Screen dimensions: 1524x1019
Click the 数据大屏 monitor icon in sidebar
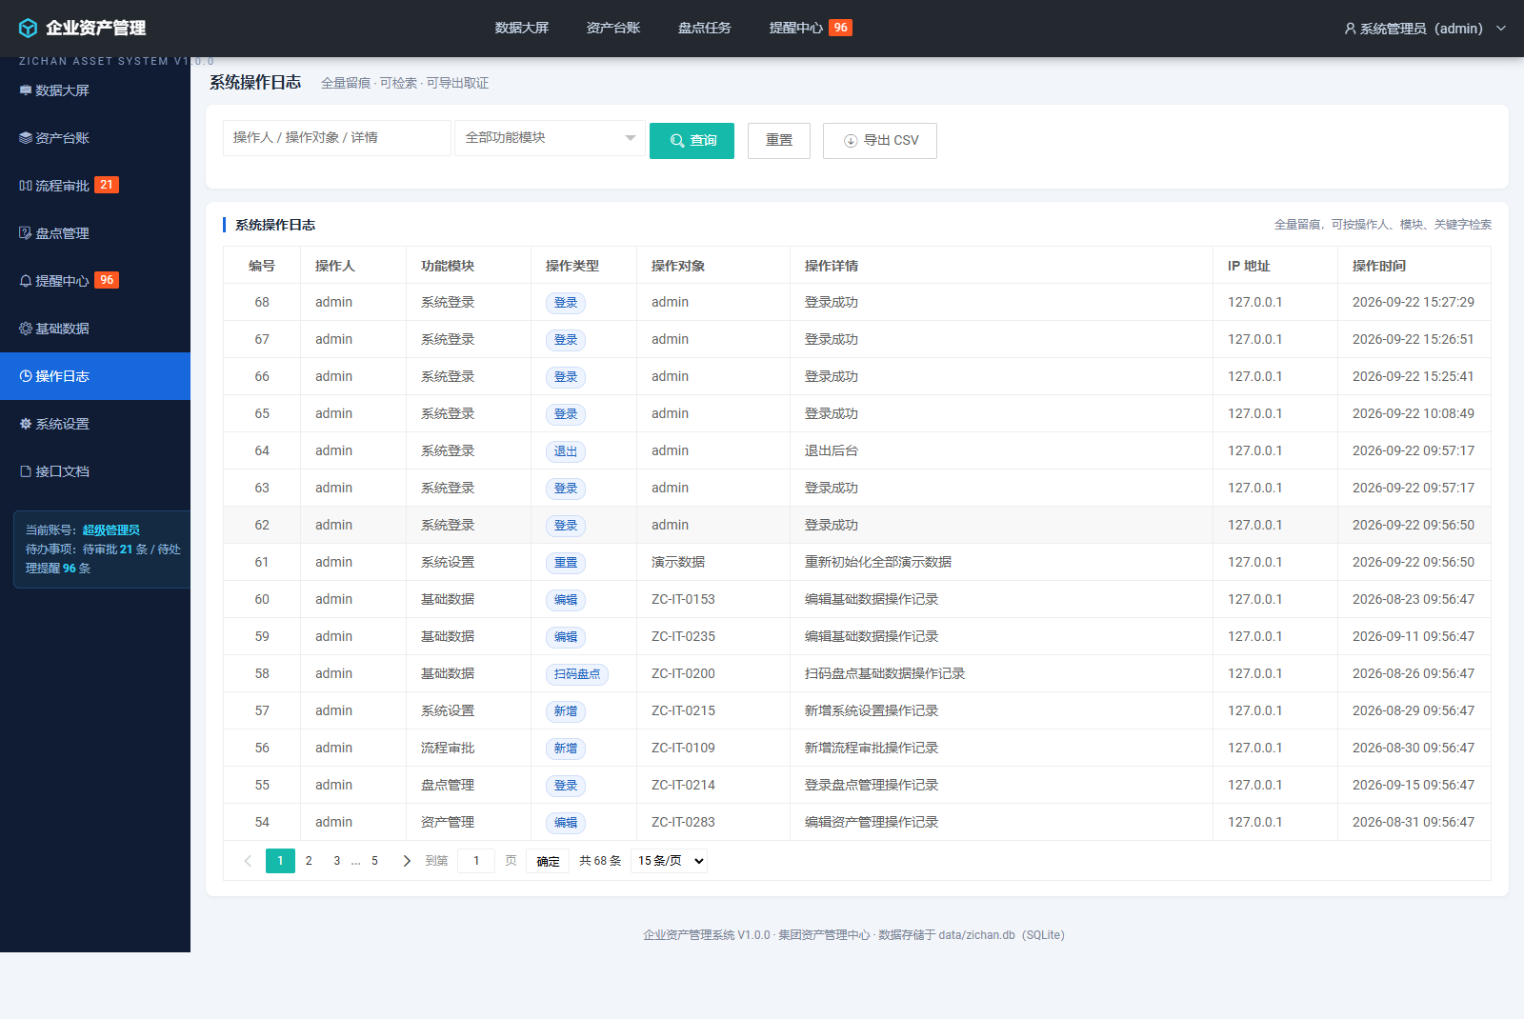click(x=26, y=90)
